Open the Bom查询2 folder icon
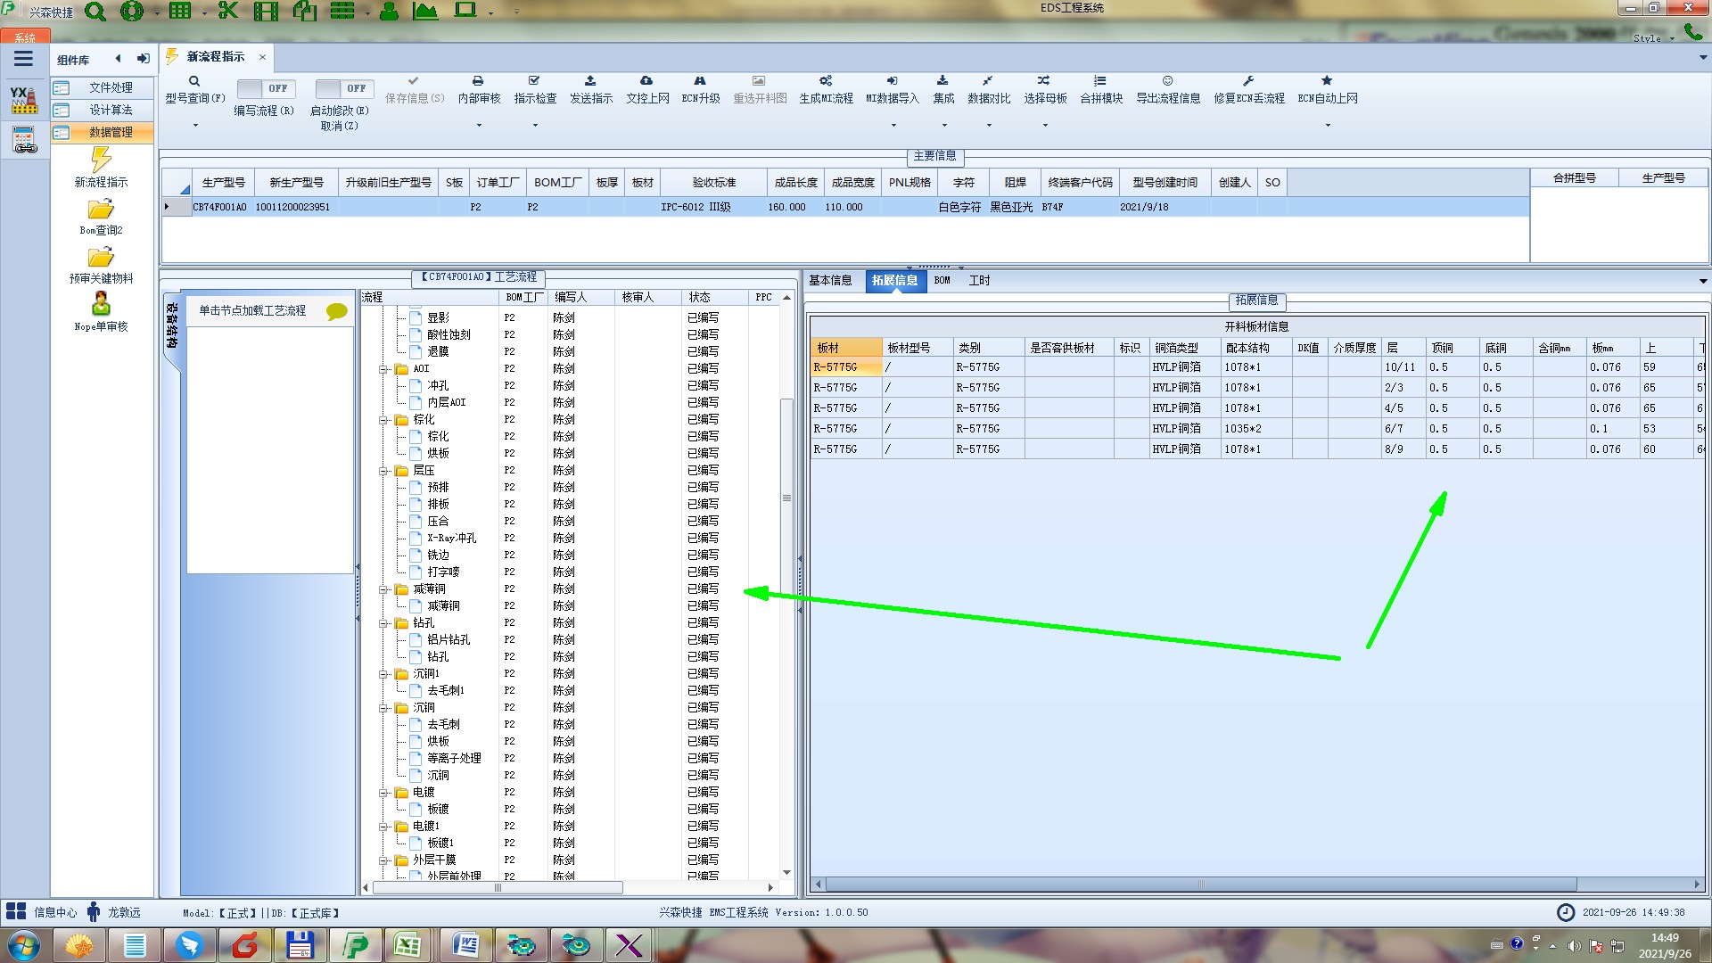This screenshot has width=1712, height=963. click(x=101, y=210)
